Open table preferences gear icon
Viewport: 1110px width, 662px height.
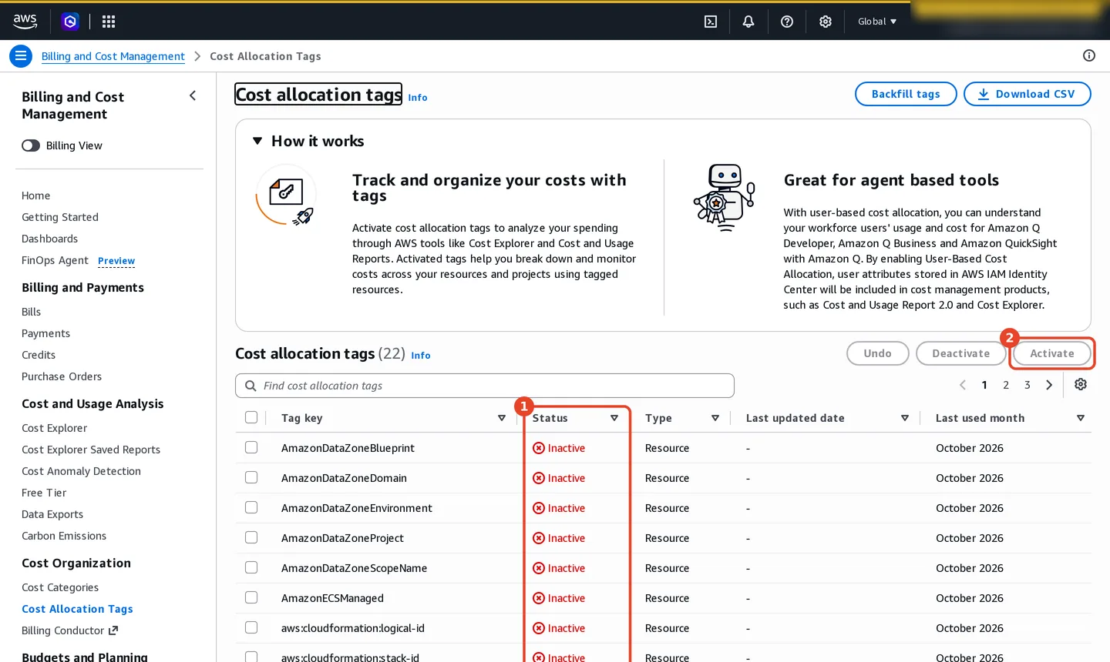tap(1081, 384)
